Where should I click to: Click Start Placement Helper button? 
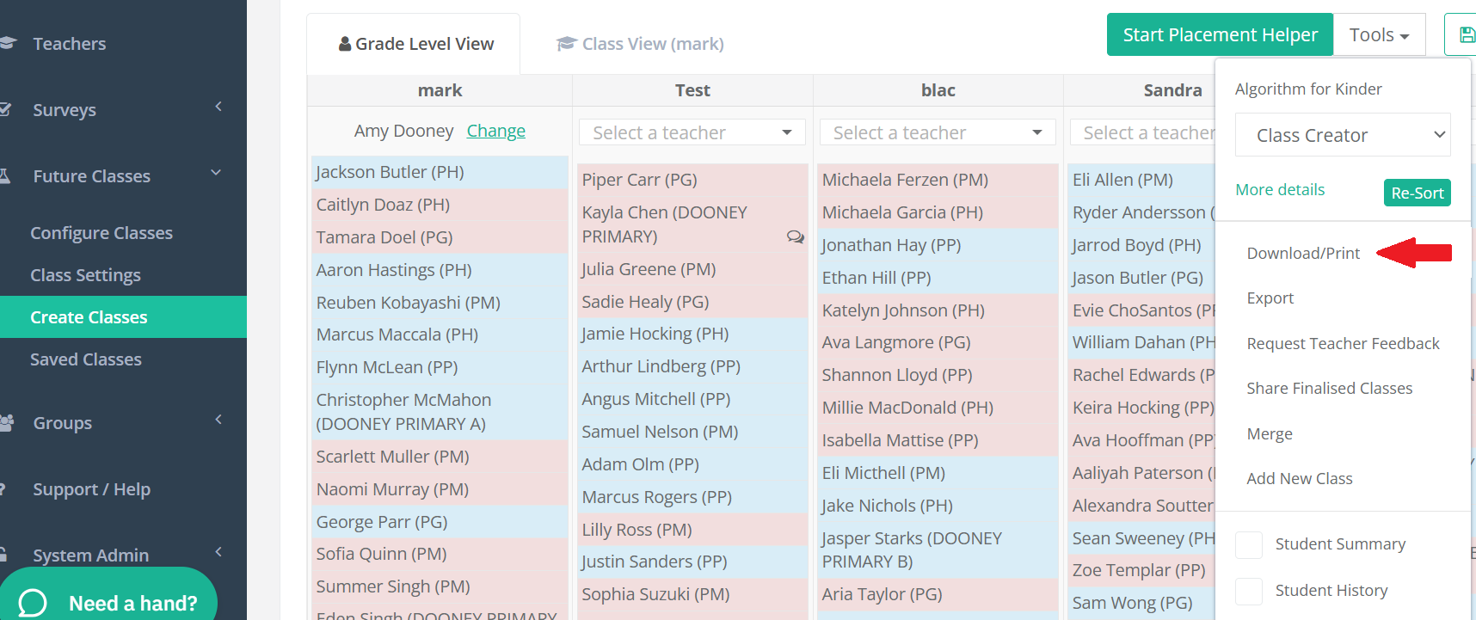click(1220, 34)
